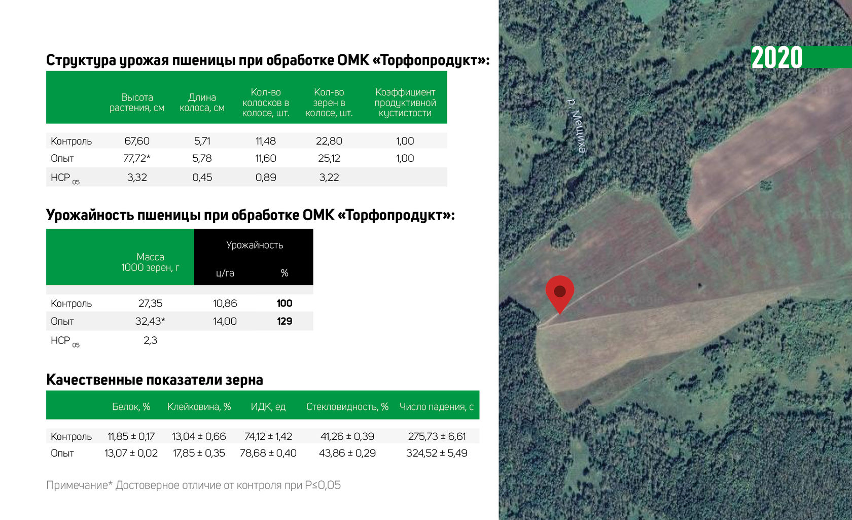Click the 'Число падения, с' column header
Screen dimensions: 852x520
[437, 407]
